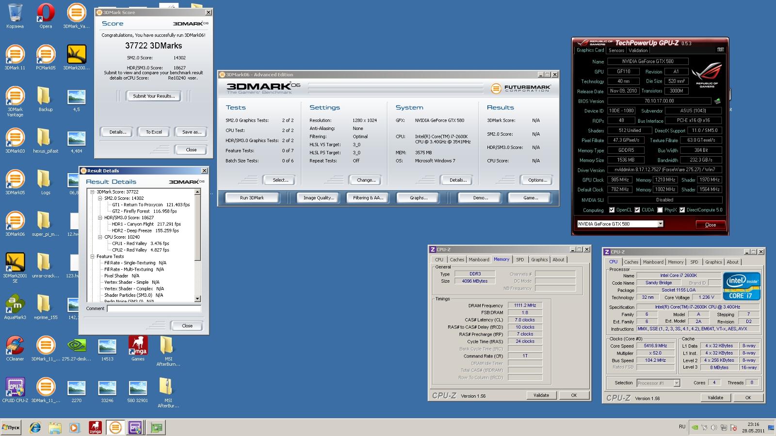The width and height of the screenshot is (776, 436).
Task: Click the Comment input field
Action: click(x=154, y=308)
